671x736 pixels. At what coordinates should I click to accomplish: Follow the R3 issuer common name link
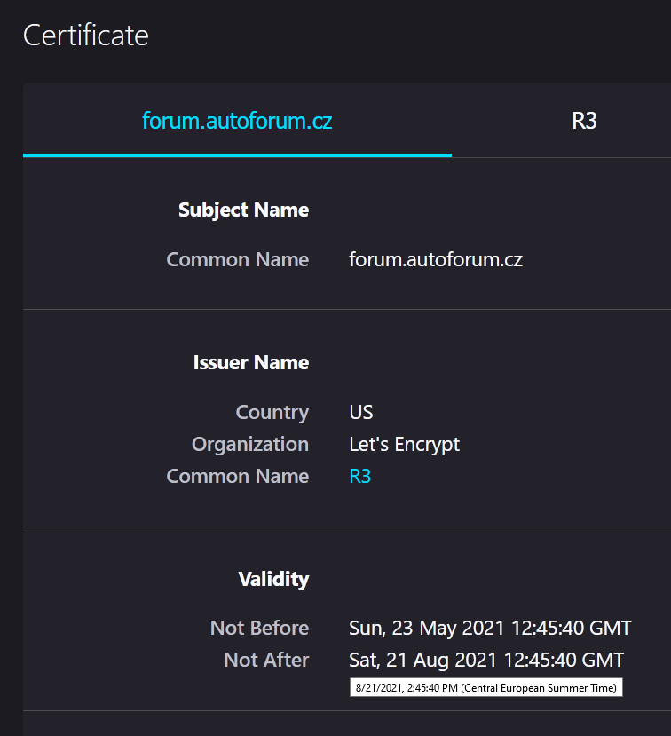click(360, 476)
